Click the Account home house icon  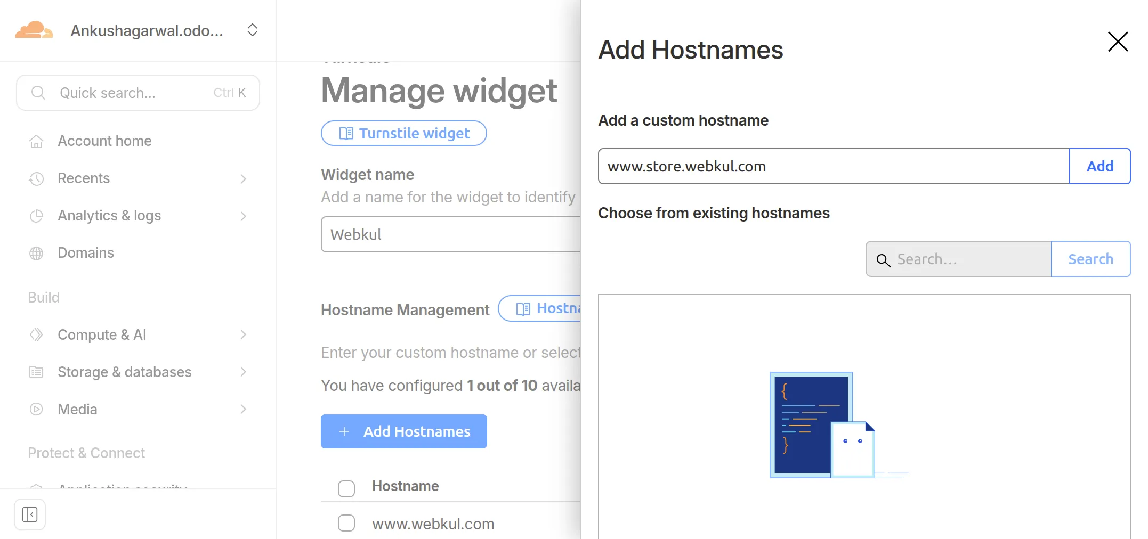[36, 141]
